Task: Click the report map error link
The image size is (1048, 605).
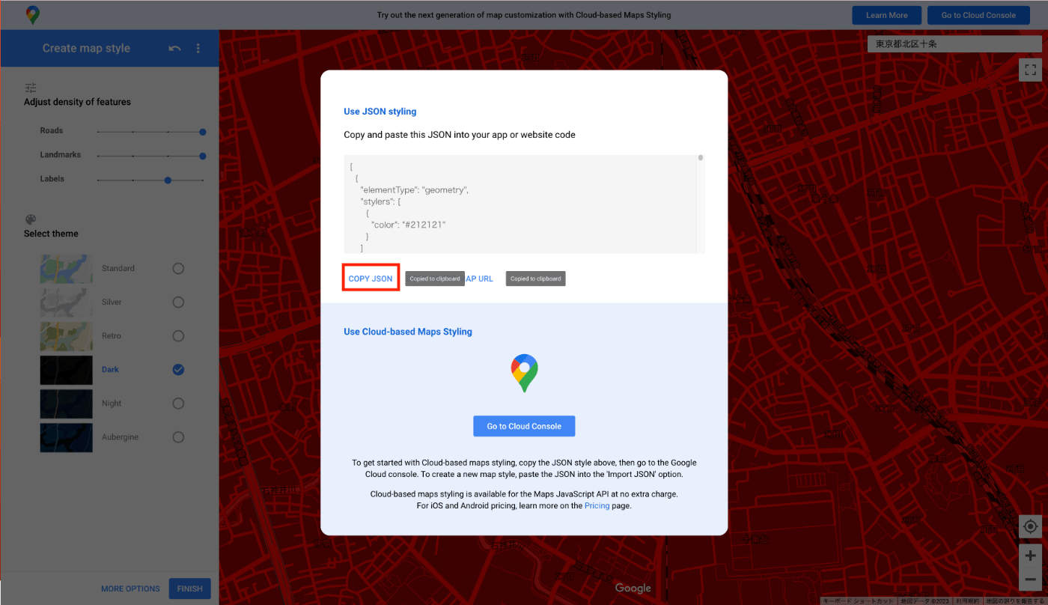Action: pyautogui.click(x=1014, y=601)
